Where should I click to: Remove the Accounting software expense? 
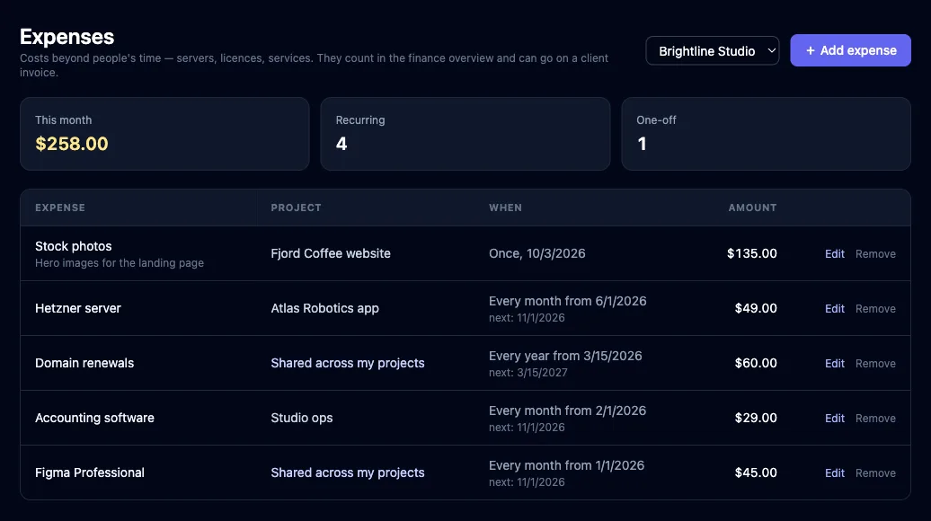(875, 419)
